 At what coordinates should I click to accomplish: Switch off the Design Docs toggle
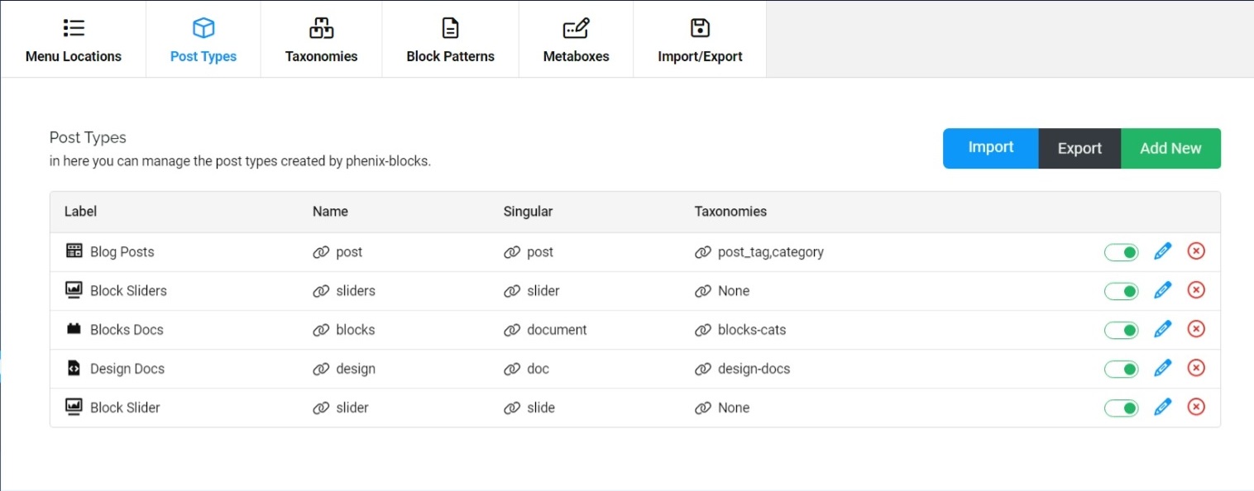[x=1122, y=369]
